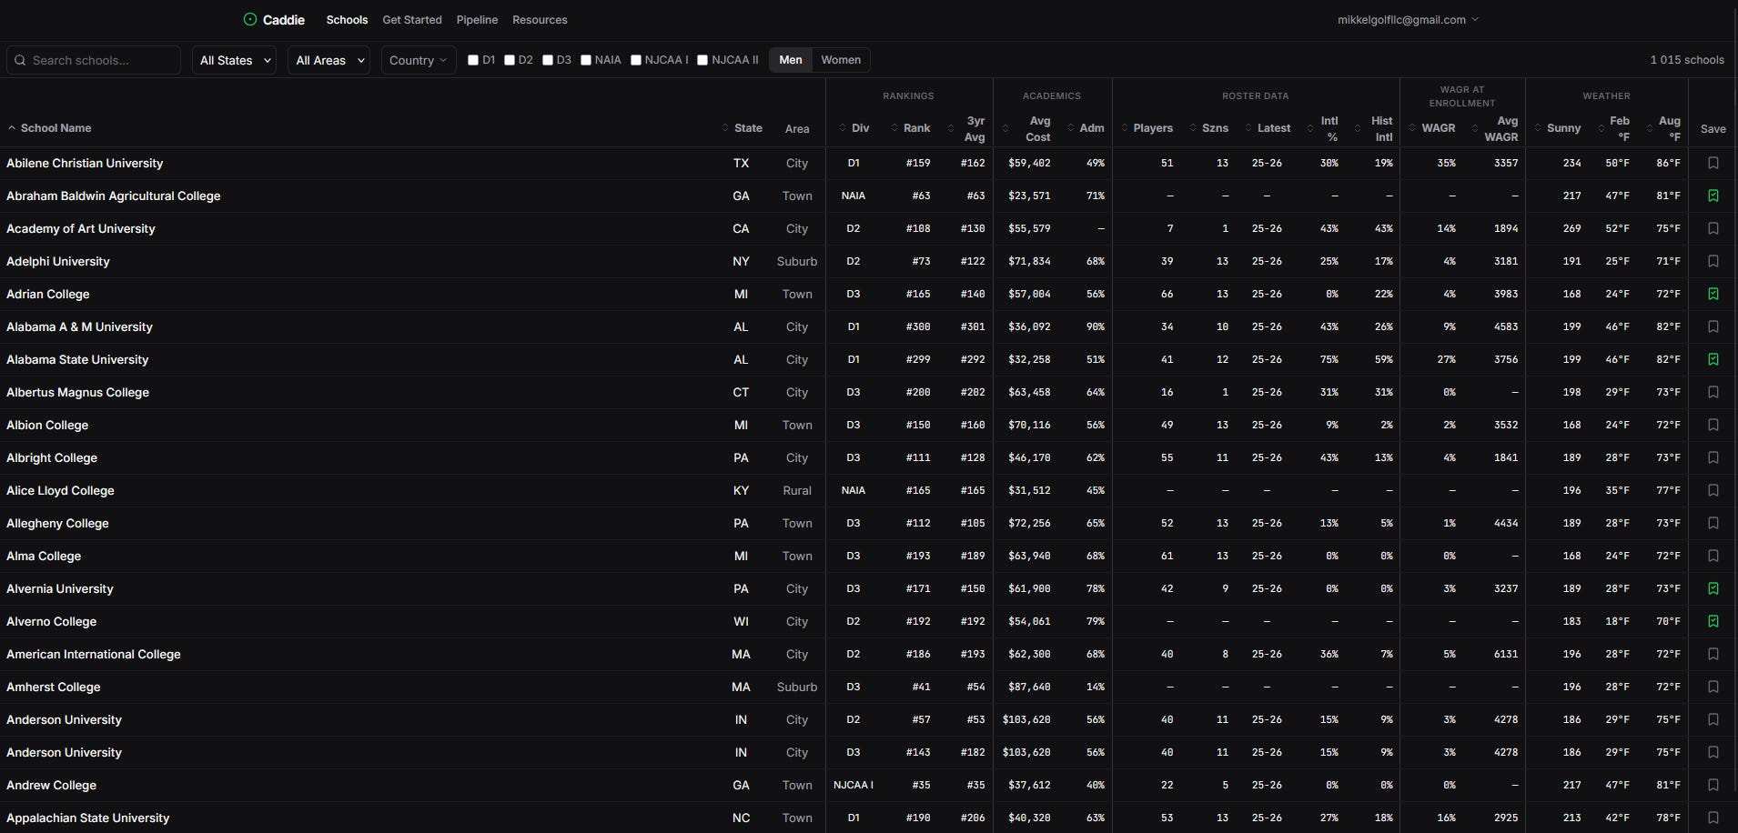Open Appalachian State University link
Image resolution: width=1738 pixels, height=833 pixels.
[x=88, y=818]
